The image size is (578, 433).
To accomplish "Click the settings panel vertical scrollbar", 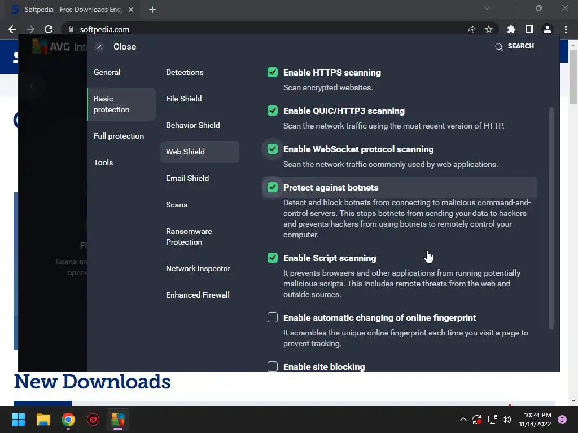I will tap(551, 218).
